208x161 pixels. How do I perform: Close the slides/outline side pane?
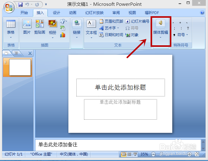(x=30, y=53)
